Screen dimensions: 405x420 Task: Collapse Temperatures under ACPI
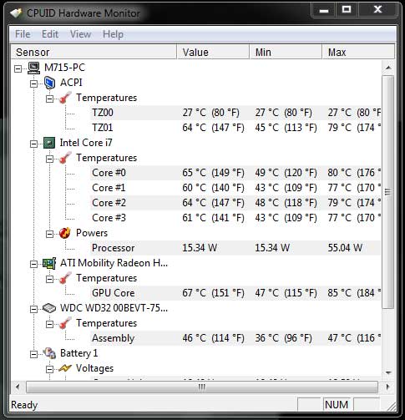click(x=49, y=99)
